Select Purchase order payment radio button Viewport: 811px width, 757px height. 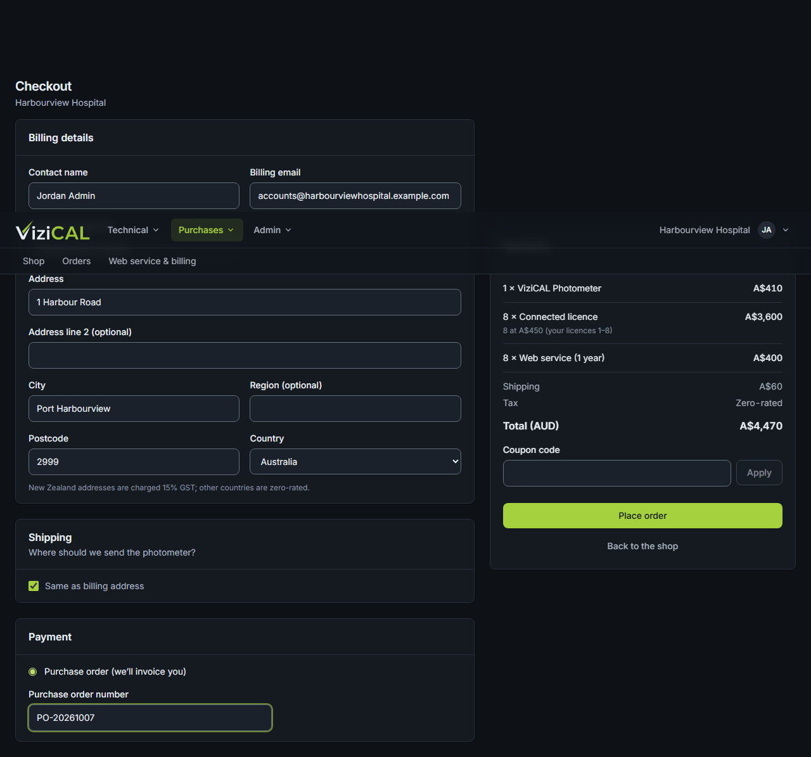[x=33, y=671]
